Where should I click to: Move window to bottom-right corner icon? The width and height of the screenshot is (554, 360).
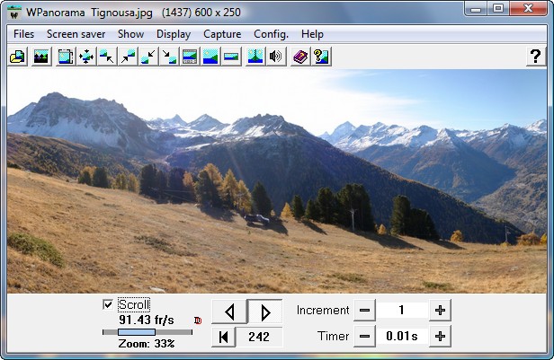coord(169,57)
